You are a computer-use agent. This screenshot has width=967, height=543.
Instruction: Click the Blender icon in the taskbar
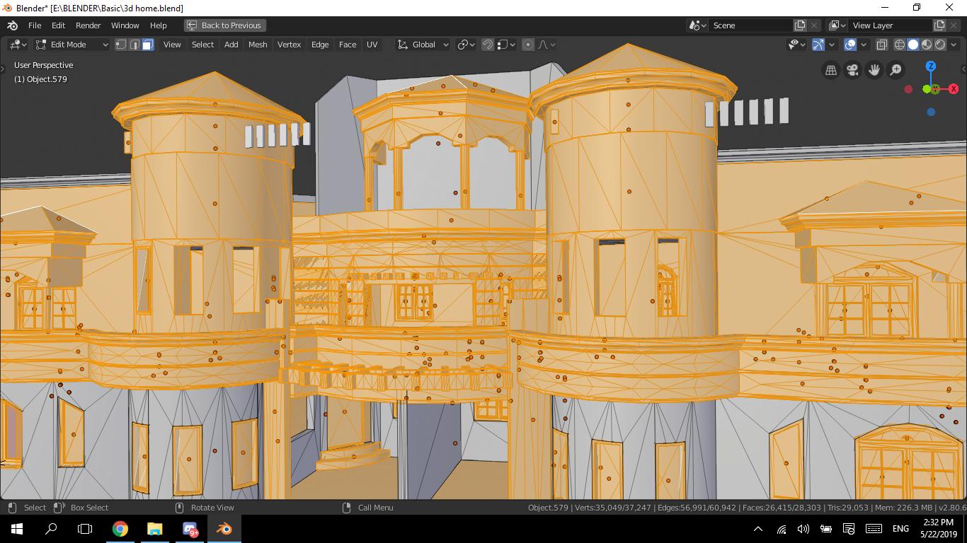click(224, 528)
